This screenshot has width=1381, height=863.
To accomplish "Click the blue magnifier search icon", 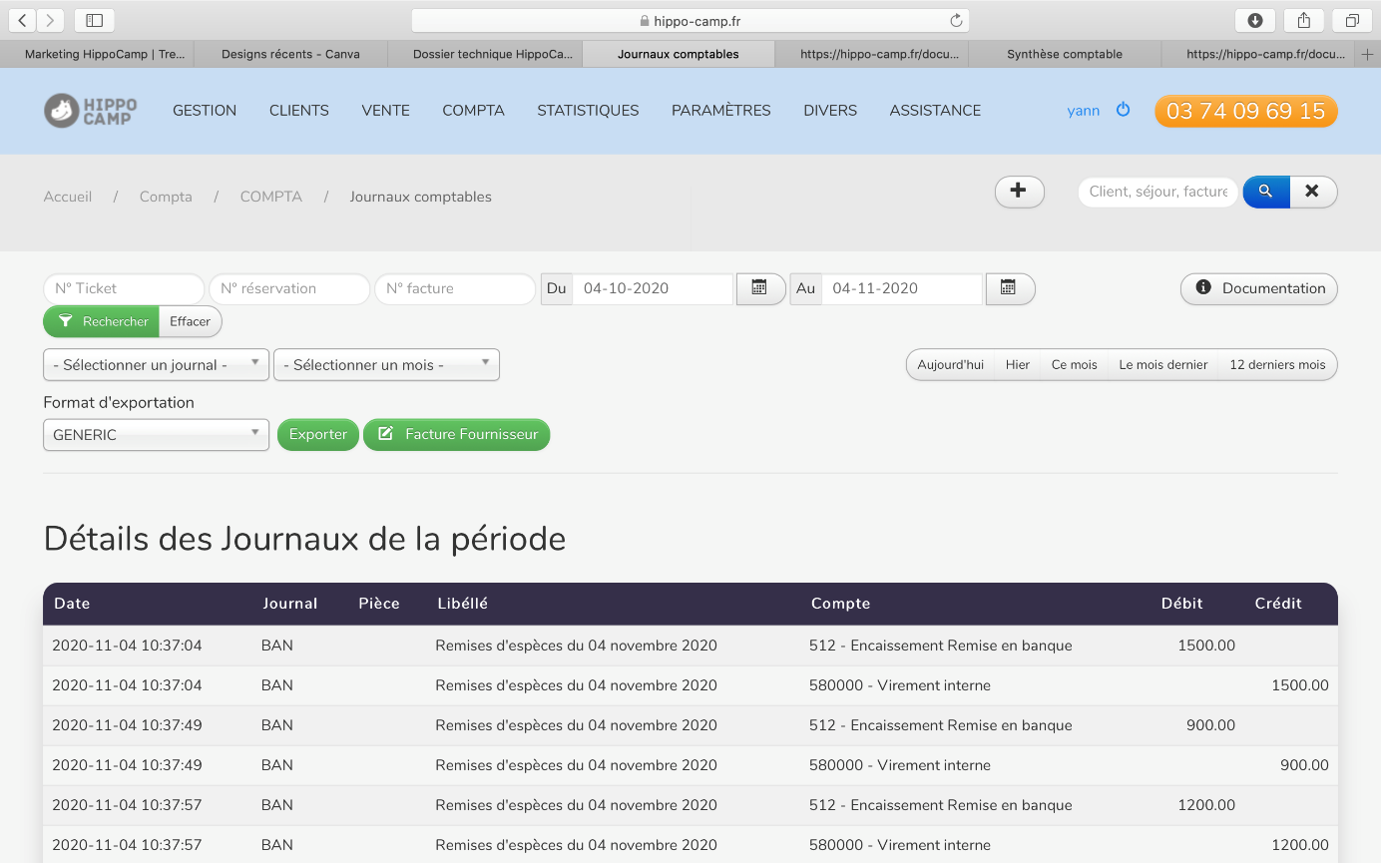I will tap(1265, 192).
